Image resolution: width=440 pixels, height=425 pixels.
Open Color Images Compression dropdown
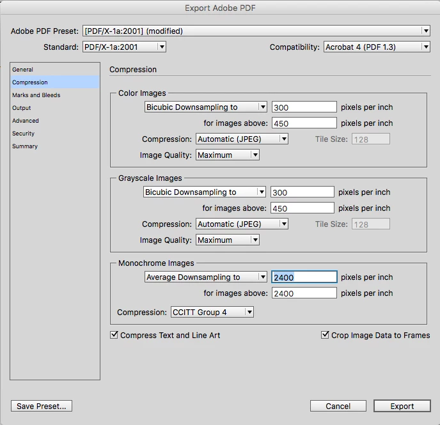pos(242,139)
